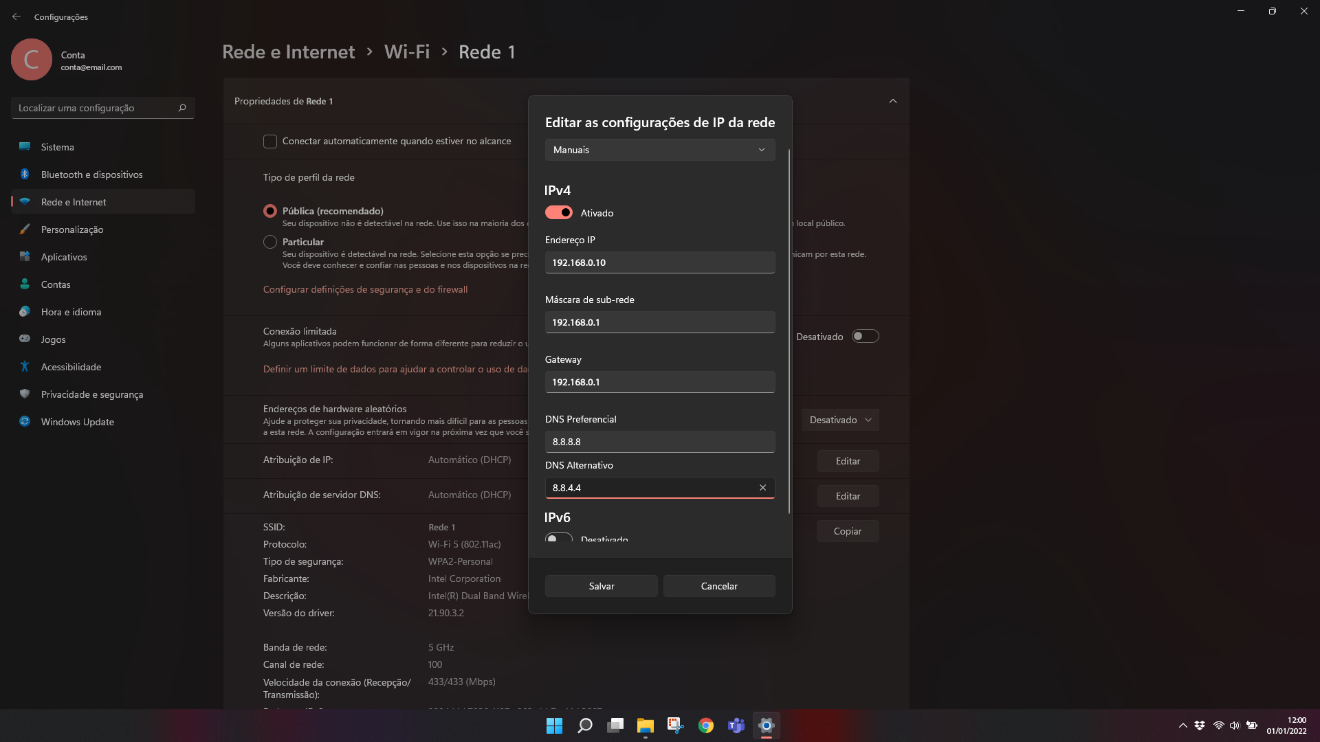The width and height of the screenshot is (1320, 742).
Task: Click the Jogos controller icon
Action: click(x=25, y=339)
